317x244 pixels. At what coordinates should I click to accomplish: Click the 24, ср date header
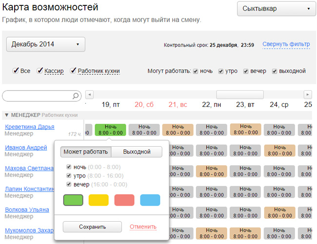coord(279,105)
